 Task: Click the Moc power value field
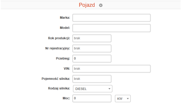pyautogui.click(x=92, y=99)
